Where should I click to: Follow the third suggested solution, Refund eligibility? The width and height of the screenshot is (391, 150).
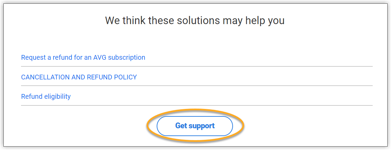point(46,96)
